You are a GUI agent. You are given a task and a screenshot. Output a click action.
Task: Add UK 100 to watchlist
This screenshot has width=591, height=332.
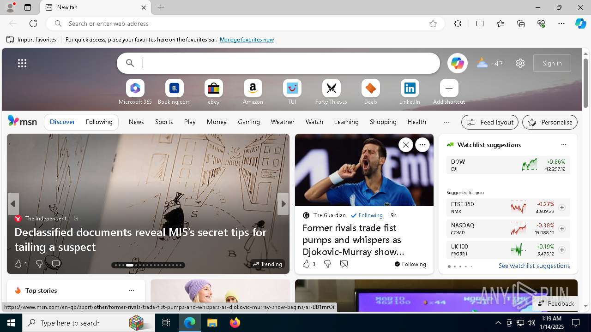coord(561,250)
